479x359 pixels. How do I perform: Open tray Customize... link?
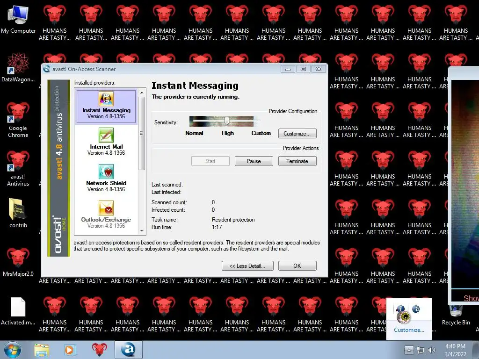409,330
